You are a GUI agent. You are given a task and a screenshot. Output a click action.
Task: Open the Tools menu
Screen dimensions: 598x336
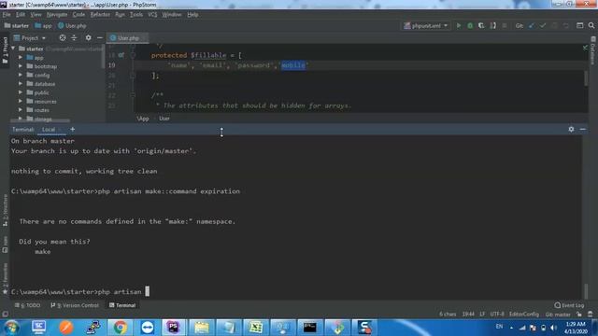pyautogui.click(x=136, y=15)
